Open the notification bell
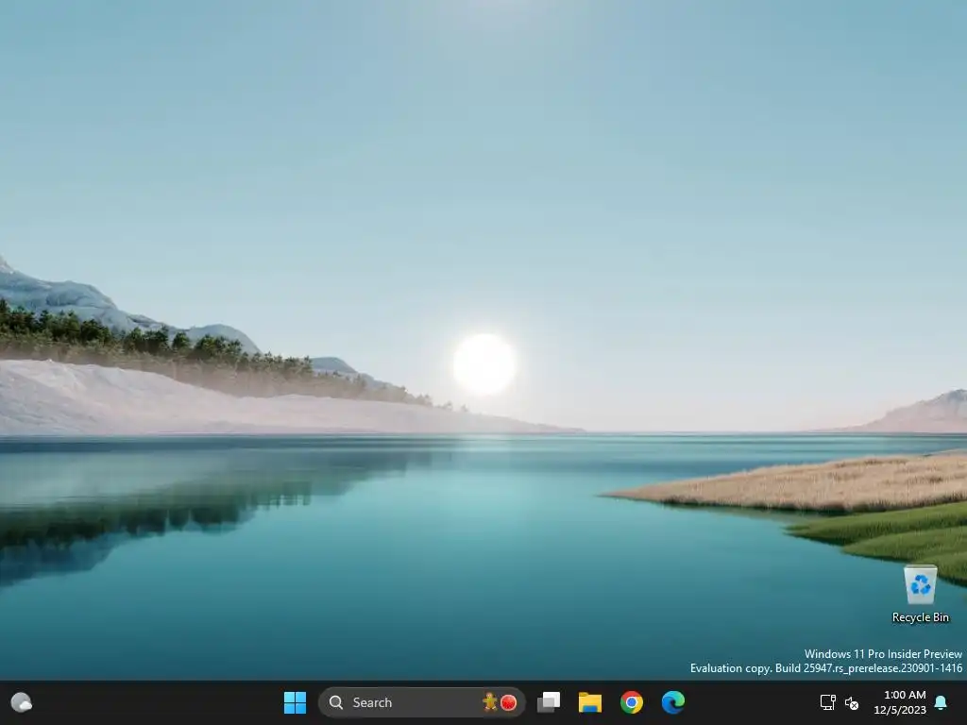This screenshot has width=967, height=725. [941, 702]
